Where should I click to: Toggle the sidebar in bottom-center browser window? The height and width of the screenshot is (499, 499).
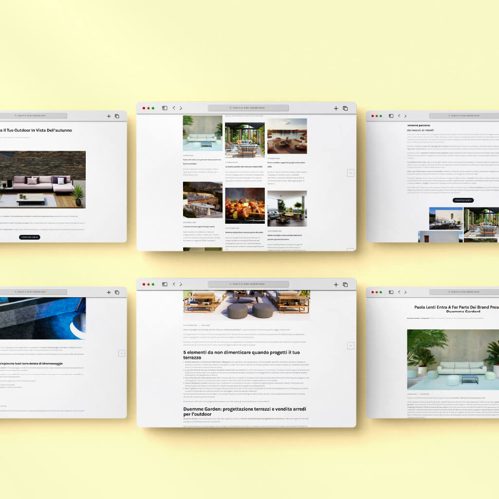click(x=165, y=284)
